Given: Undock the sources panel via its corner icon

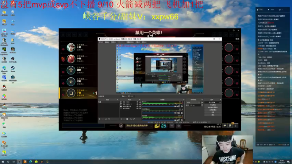Looking at the screenshot, I should [x=140, y=99].
